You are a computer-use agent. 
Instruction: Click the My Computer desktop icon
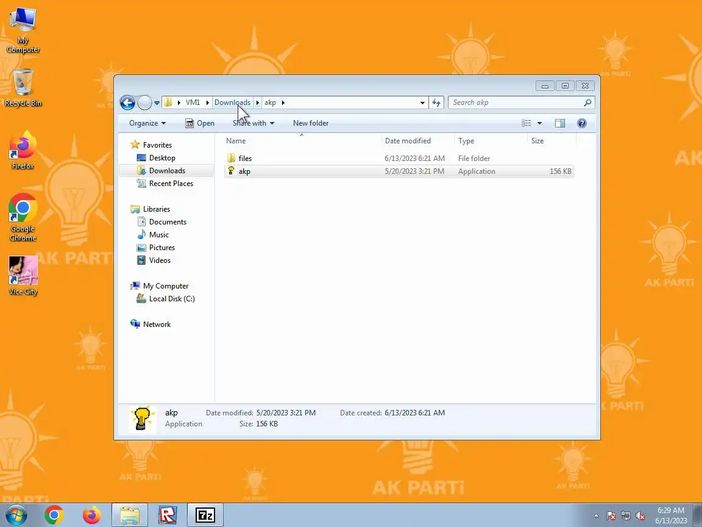23,30
